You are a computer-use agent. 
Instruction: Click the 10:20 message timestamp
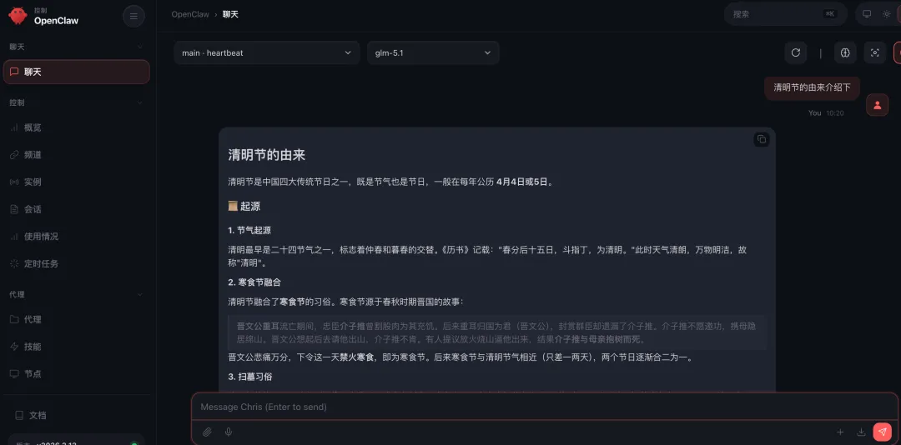[x=835, y=113]
